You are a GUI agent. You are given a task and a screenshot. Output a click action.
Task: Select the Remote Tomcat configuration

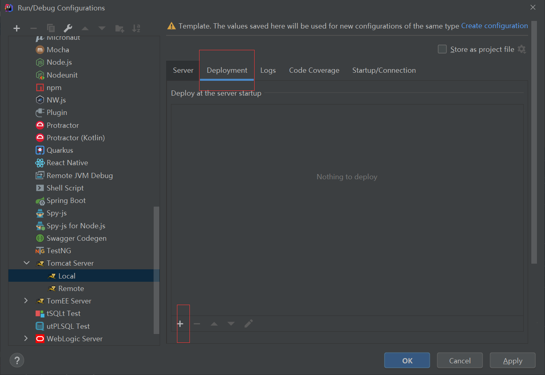point(71,288)
